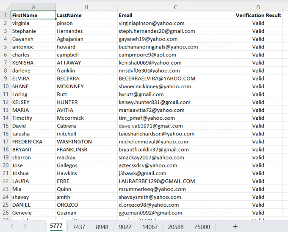Select column C header
The image size is (288, 232).
175,7
